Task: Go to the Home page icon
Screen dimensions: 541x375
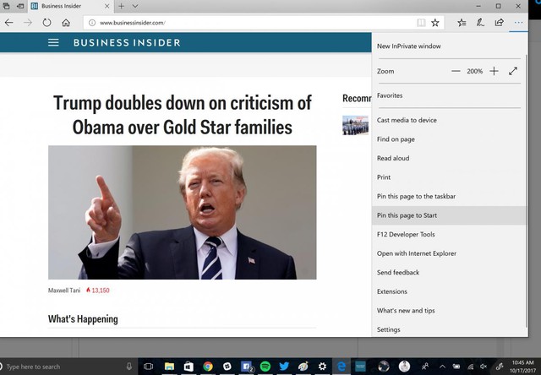Action: pyautogui.click(x=66, y=23)
